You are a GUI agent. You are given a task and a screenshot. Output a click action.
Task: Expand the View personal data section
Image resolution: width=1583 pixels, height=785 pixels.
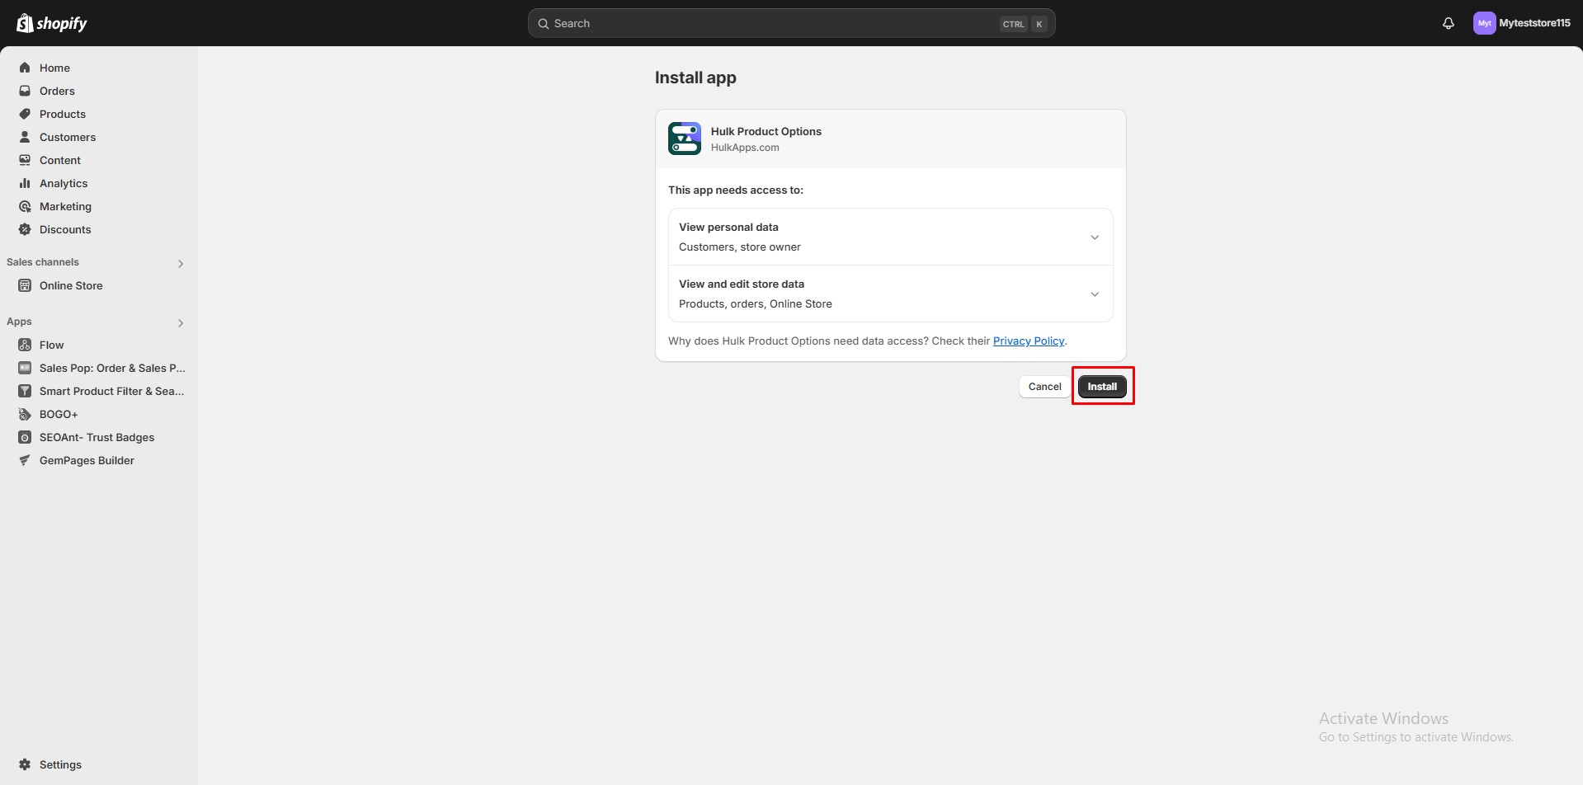click(x=1095, y=237)
